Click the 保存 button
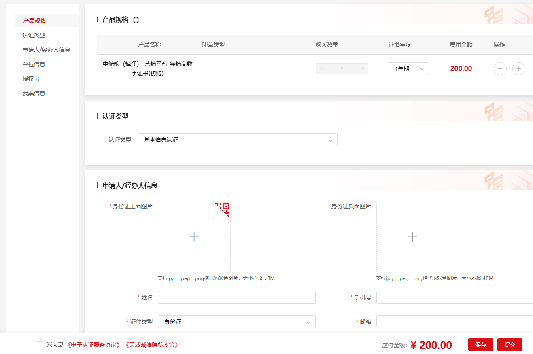Viewport: 533px width, 354px height. 480,345
